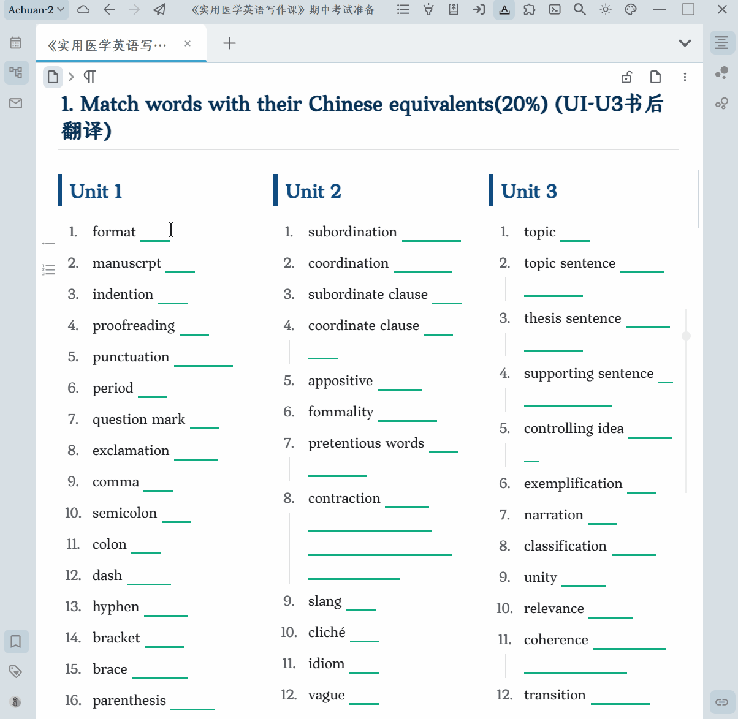Click the block scroll slider handle near Unit 3

click(x=687, y=336)
